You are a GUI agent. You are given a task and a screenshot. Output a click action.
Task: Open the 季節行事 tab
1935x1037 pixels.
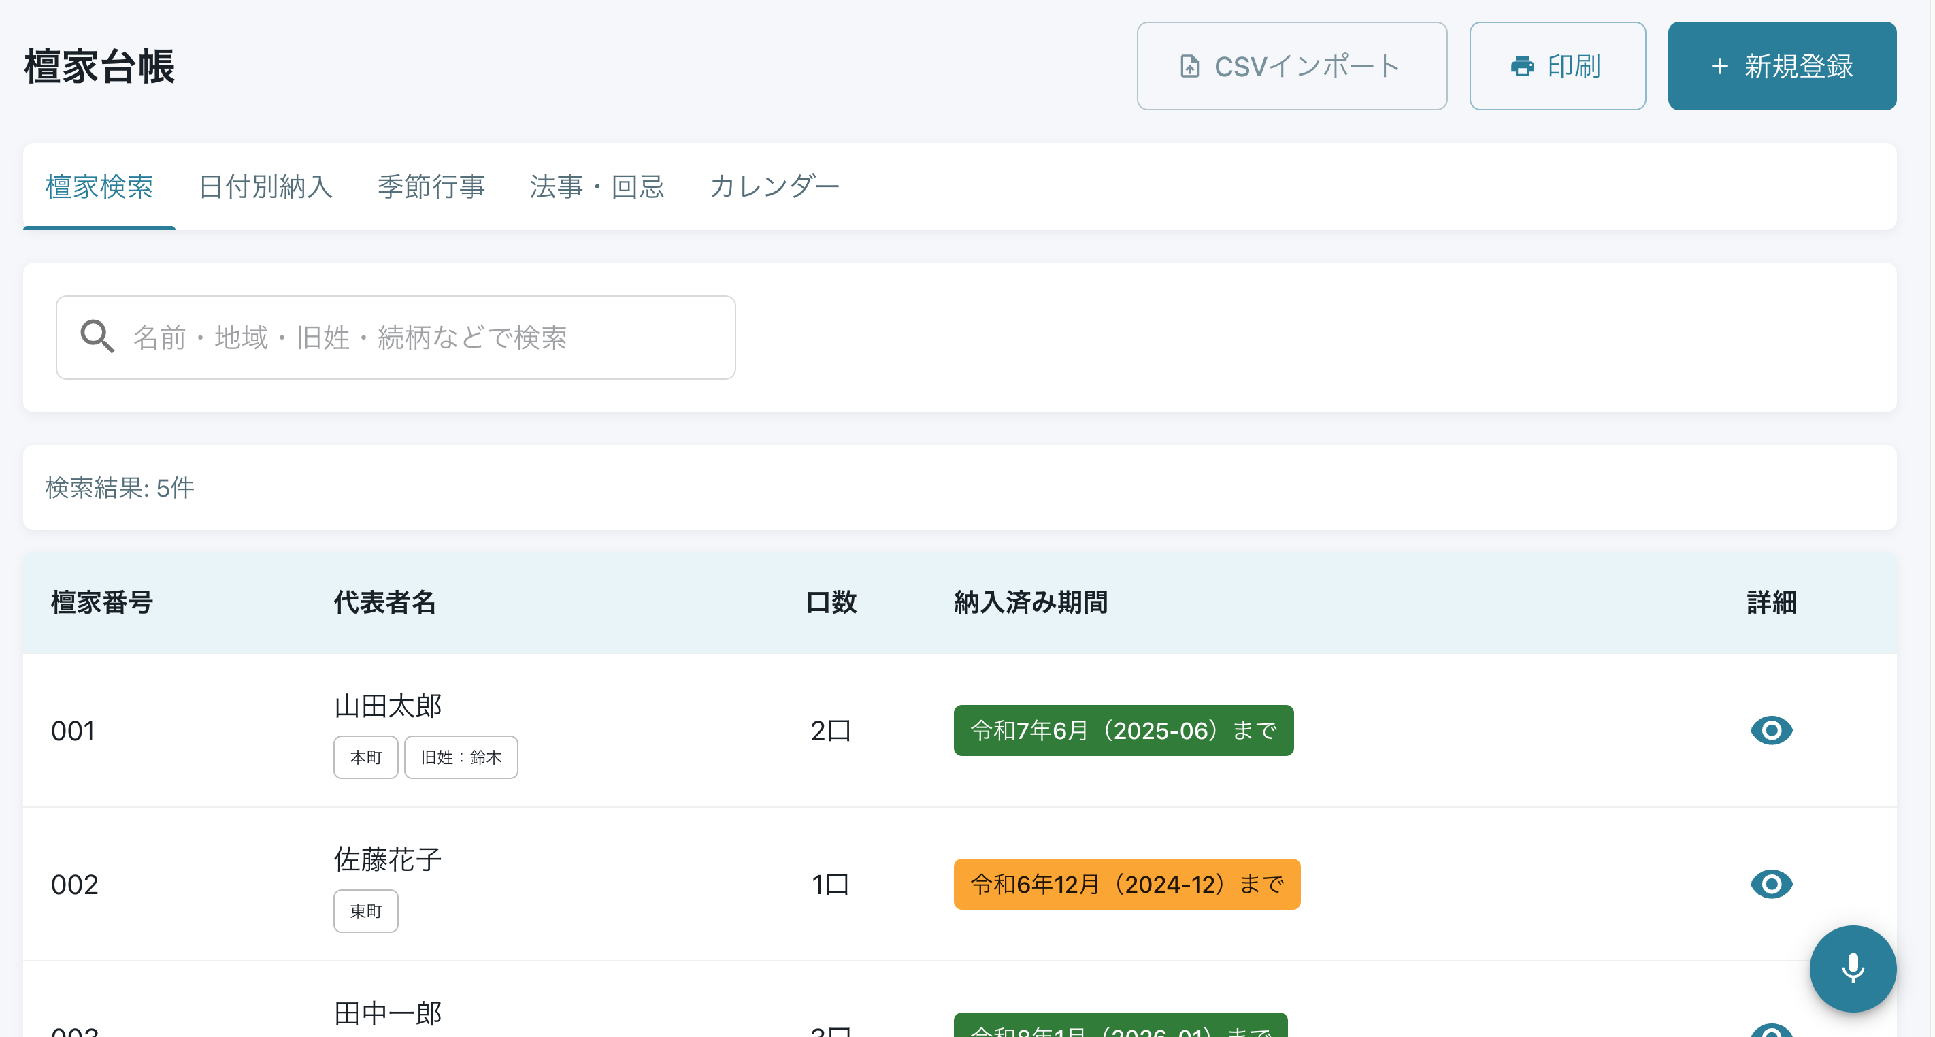(x=431, y=186)
